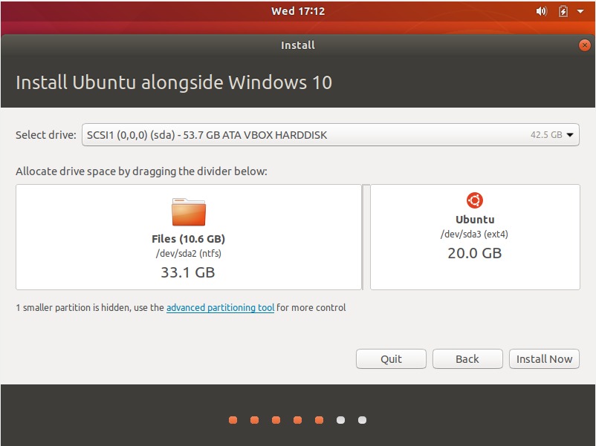This screenshot has height=446, width=596.
Task: Click the /dev/sda3 (ext4) partition label
Action: (x=474, y=235)
